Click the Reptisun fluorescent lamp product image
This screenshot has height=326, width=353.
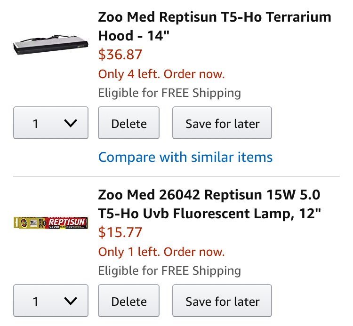click(51, 223)
